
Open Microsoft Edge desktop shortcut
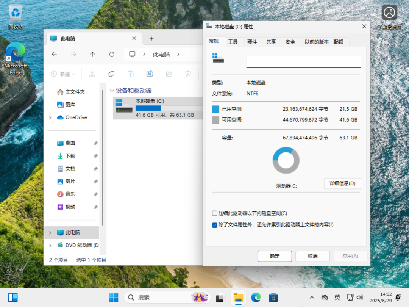click(x=16, y=59)
